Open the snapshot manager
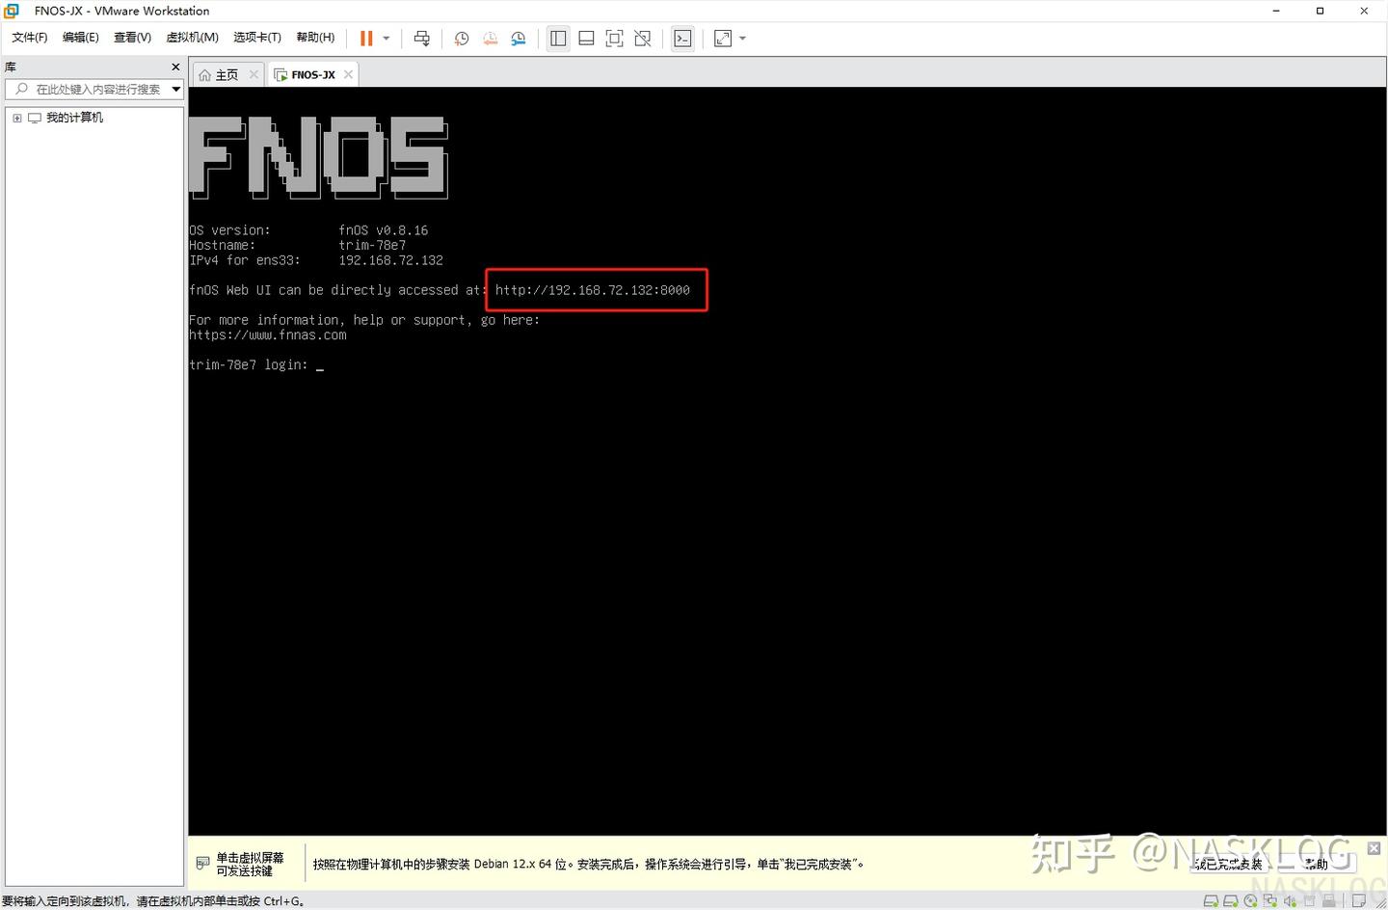 (x=518, y=38)
